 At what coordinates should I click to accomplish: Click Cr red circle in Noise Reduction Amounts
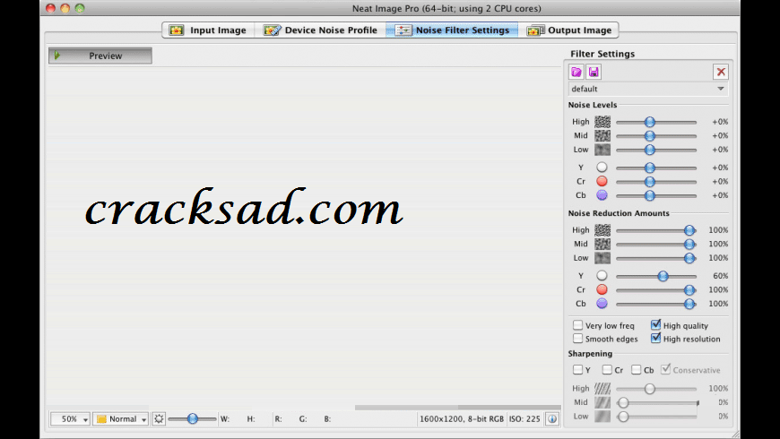coord(602,289)
